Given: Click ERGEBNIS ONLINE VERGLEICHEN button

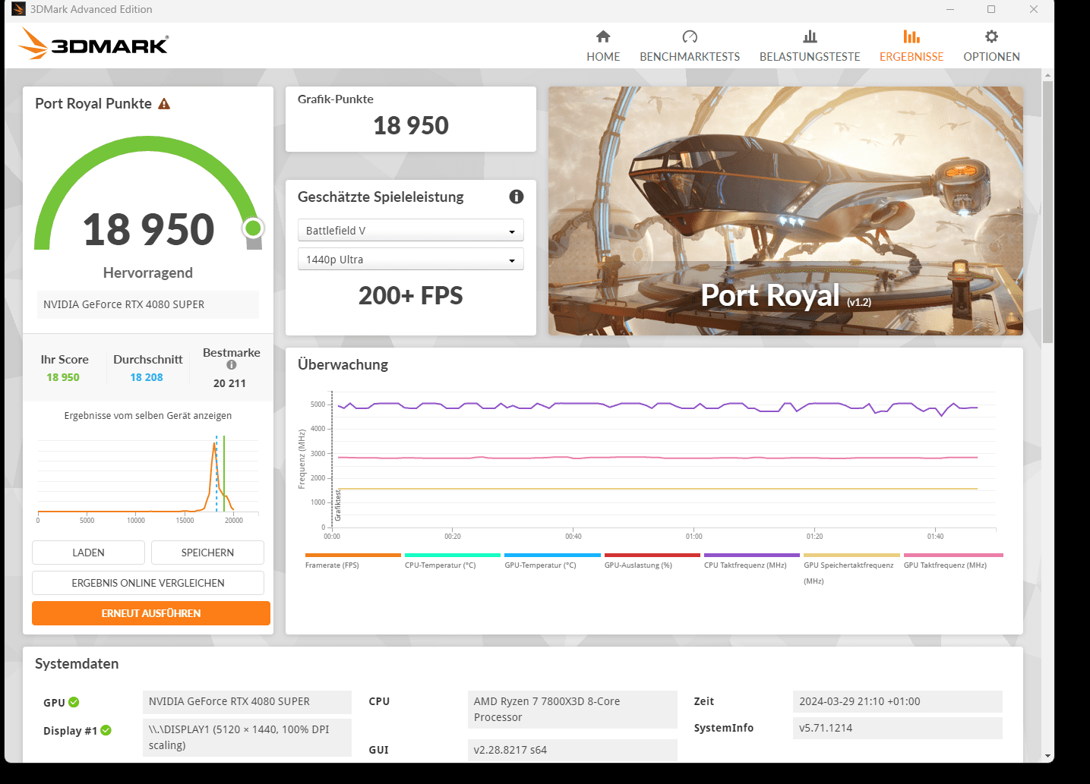Looking at the screenshot, I should tap(148, 583).
